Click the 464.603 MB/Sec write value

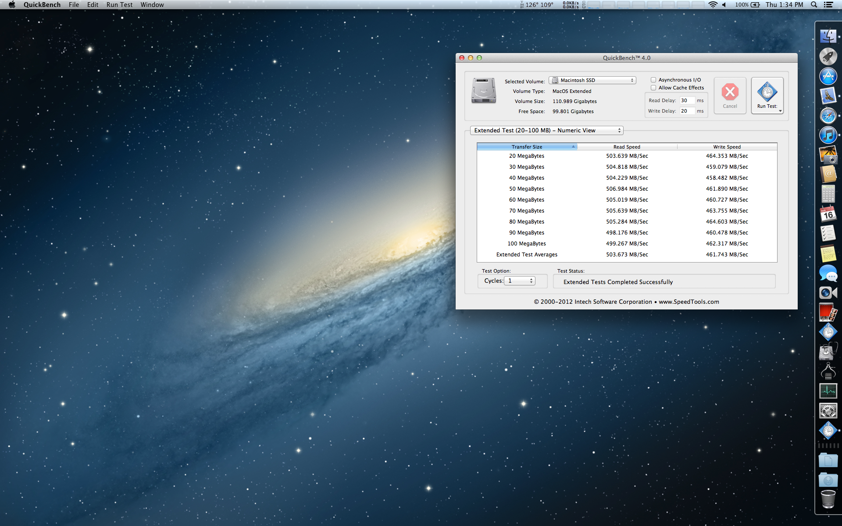[x=727, y=222]
